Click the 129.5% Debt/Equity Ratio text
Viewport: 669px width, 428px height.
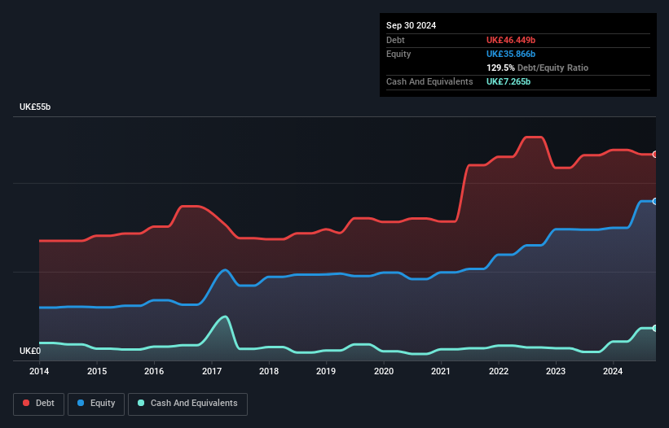coord(537,68)
